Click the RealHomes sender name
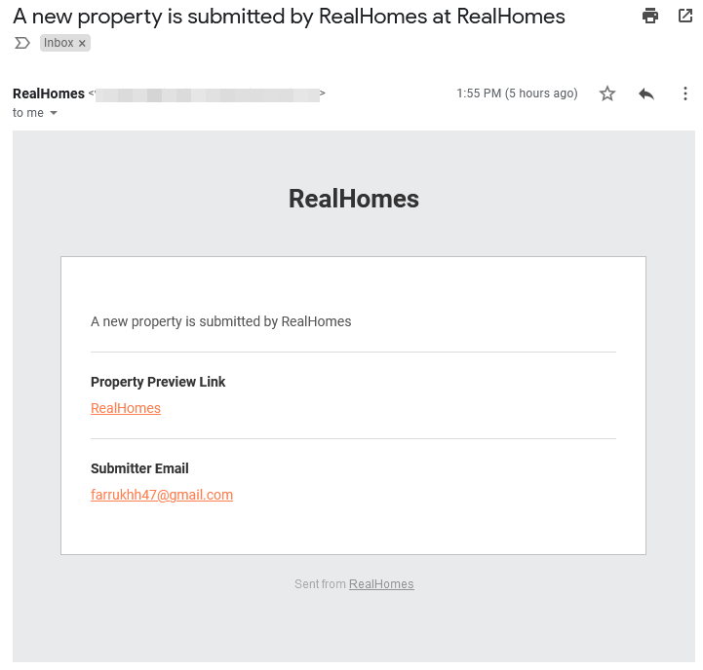Viewport: 703px width, 670px height. tap(49, 93)
